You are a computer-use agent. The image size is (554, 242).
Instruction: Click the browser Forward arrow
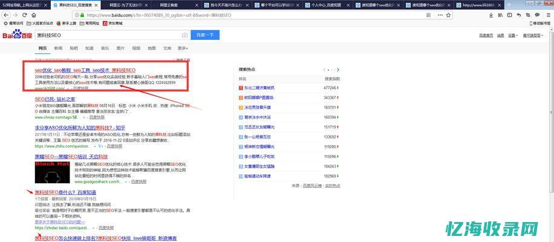click(x=15, y=15)
